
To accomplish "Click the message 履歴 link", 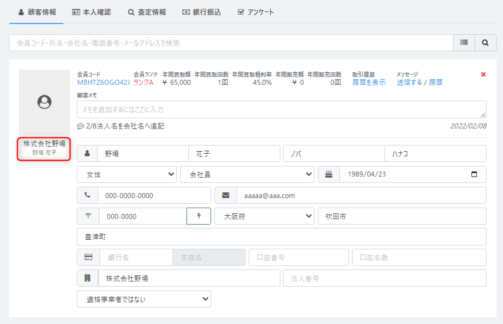I will point(436,82).
